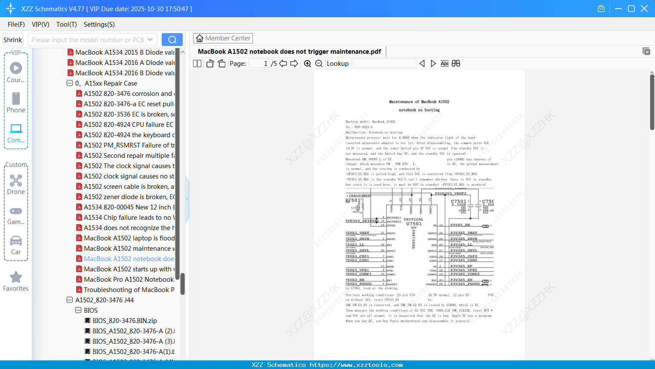655x369 pixels.
Task: Open the Courses category in the sidebar
Action: click(16, 72)
